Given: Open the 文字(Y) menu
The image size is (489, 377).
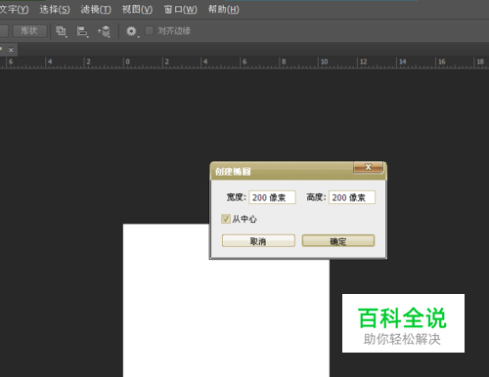Looking at the screenshot, I should point(14,10).
